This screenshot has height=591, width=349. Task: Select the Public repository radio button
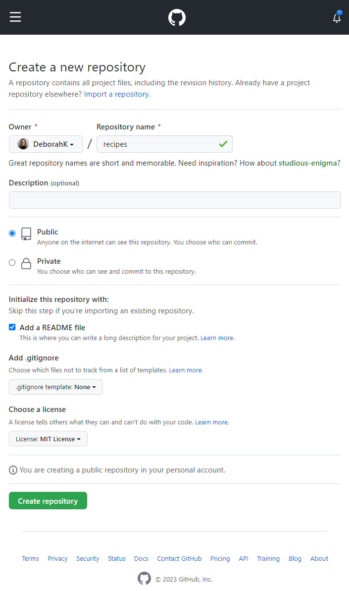click(12, 233)
